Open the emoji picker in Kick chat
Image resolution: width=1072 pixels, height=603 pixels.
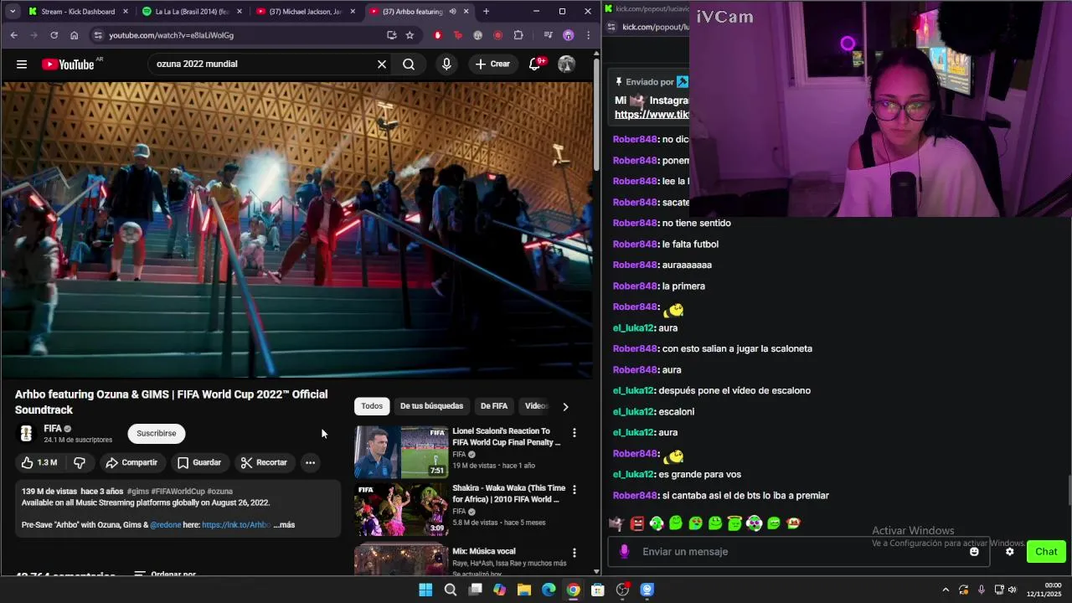click(x=974, y=552)
